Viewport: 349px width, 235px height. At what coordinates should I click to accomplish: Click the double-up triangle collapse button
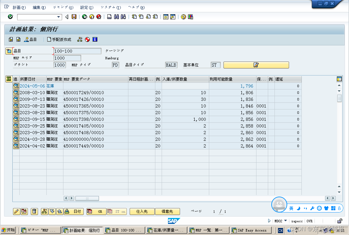[x=60, y=212]
